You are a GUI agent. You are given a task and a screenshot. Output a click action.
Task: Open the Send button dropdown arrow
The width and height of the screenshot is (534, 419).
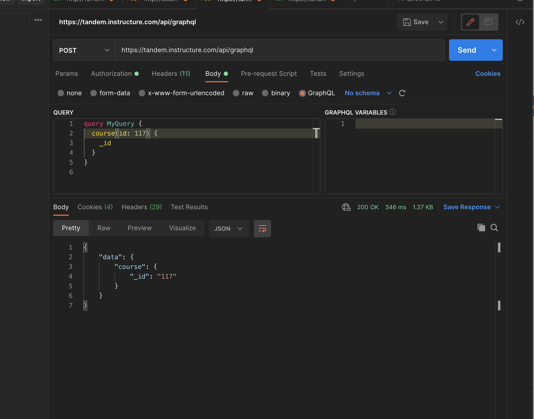494,50
